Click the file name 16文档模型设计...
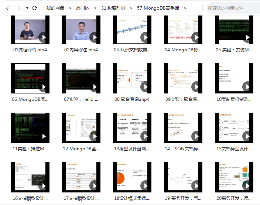Image resolution: width=260 pixels, height=205 pixels. coord(30,198)
